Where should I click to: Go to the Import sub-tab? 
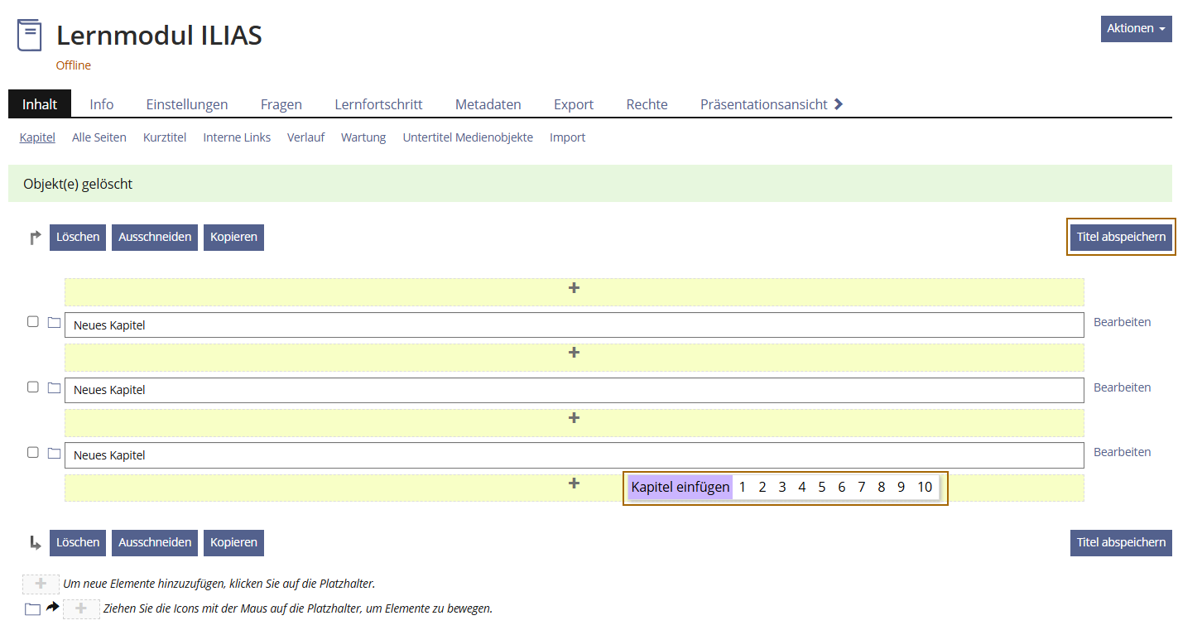(x=567, y=137)
